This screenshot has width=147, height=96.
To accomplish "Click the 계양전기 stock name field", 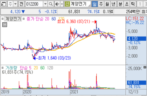I will tap(80, 4).
